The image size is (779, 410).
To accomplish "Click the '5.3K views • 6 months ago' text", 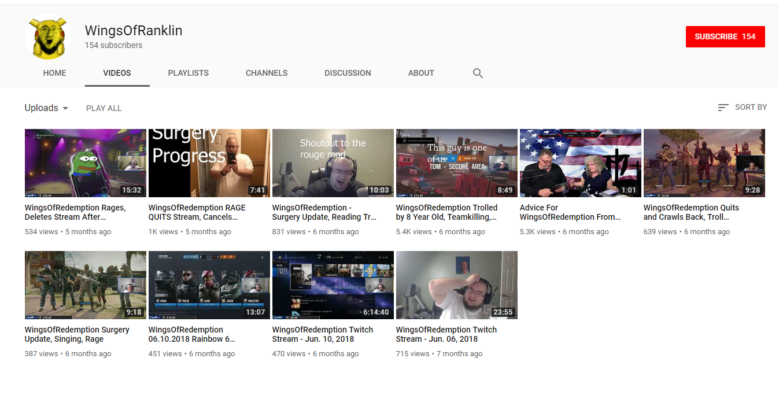I will [564, 232].
